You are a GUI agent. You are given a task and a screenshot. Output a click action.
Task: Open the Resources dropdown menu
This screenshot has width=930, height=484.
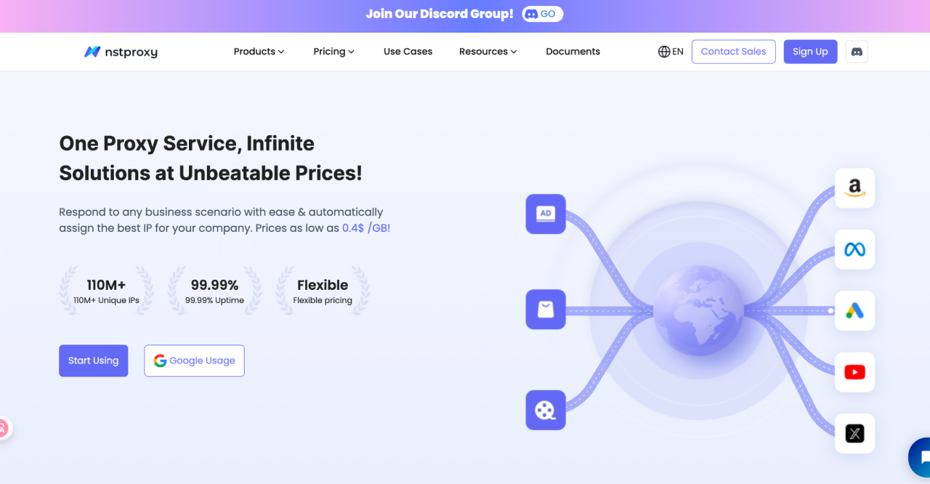tap(488, 52)
